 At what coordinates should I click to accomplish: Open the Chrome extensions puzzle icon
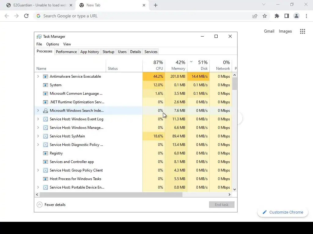(x=277, y=16)
